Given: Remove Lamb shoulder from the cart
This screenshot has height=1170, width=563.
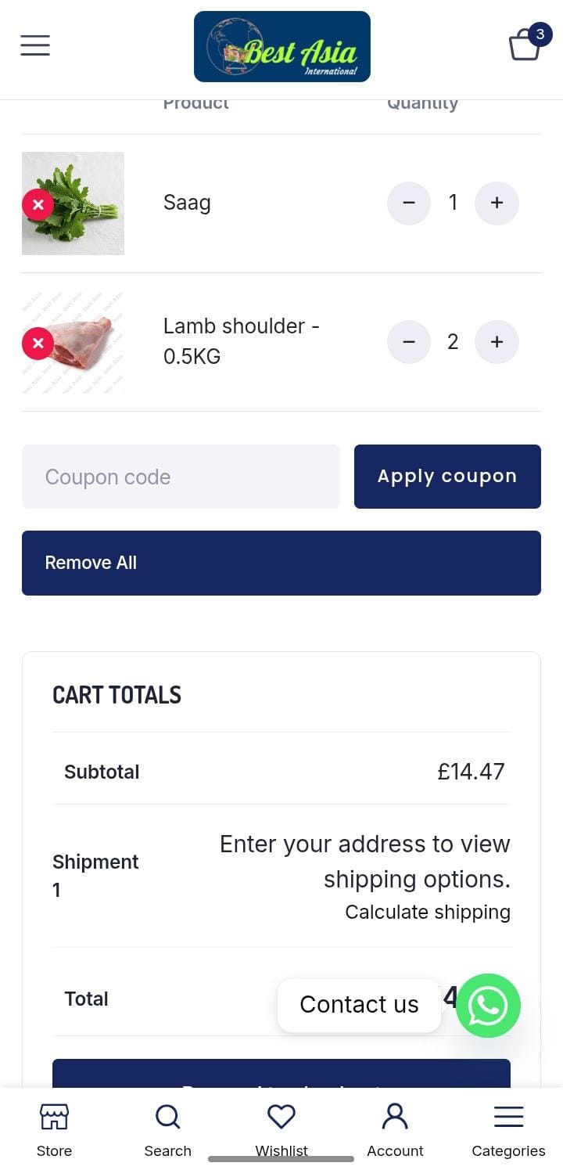Looking at the screenshot, I should tap(38, 343).
